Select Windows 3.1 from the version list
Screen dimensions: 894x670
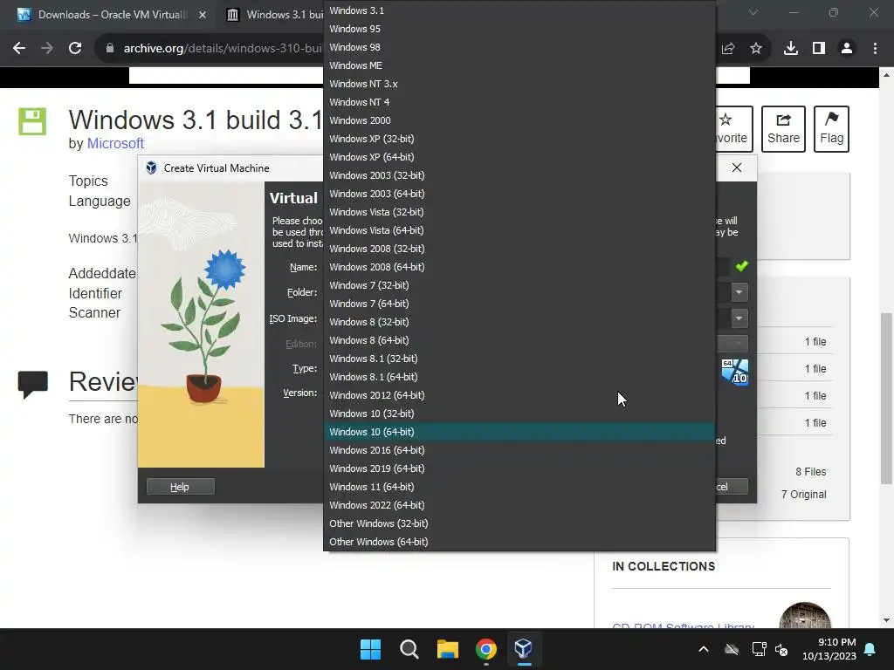click(x=519, y=10)
